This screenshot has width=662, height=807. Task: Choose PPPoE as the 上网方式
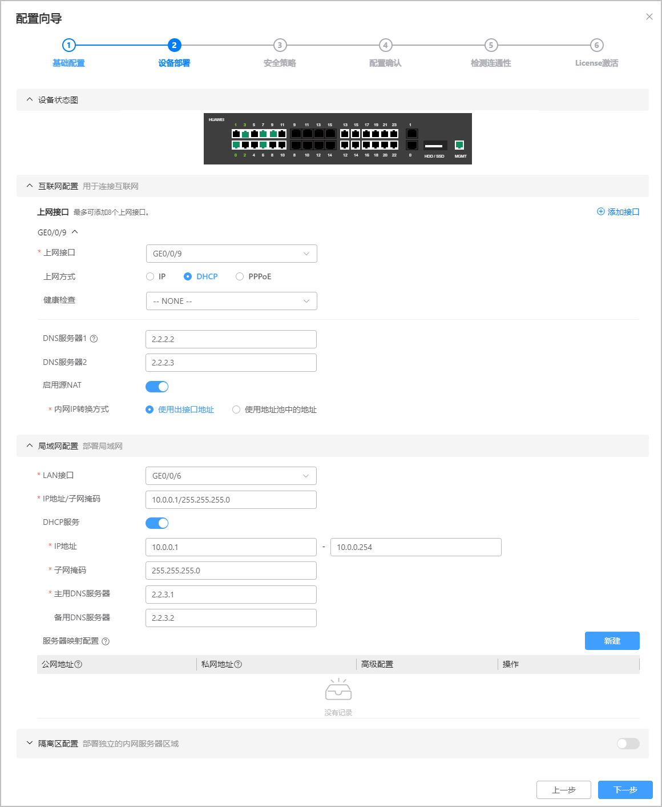pyautogui.click(x=240, y=276)
